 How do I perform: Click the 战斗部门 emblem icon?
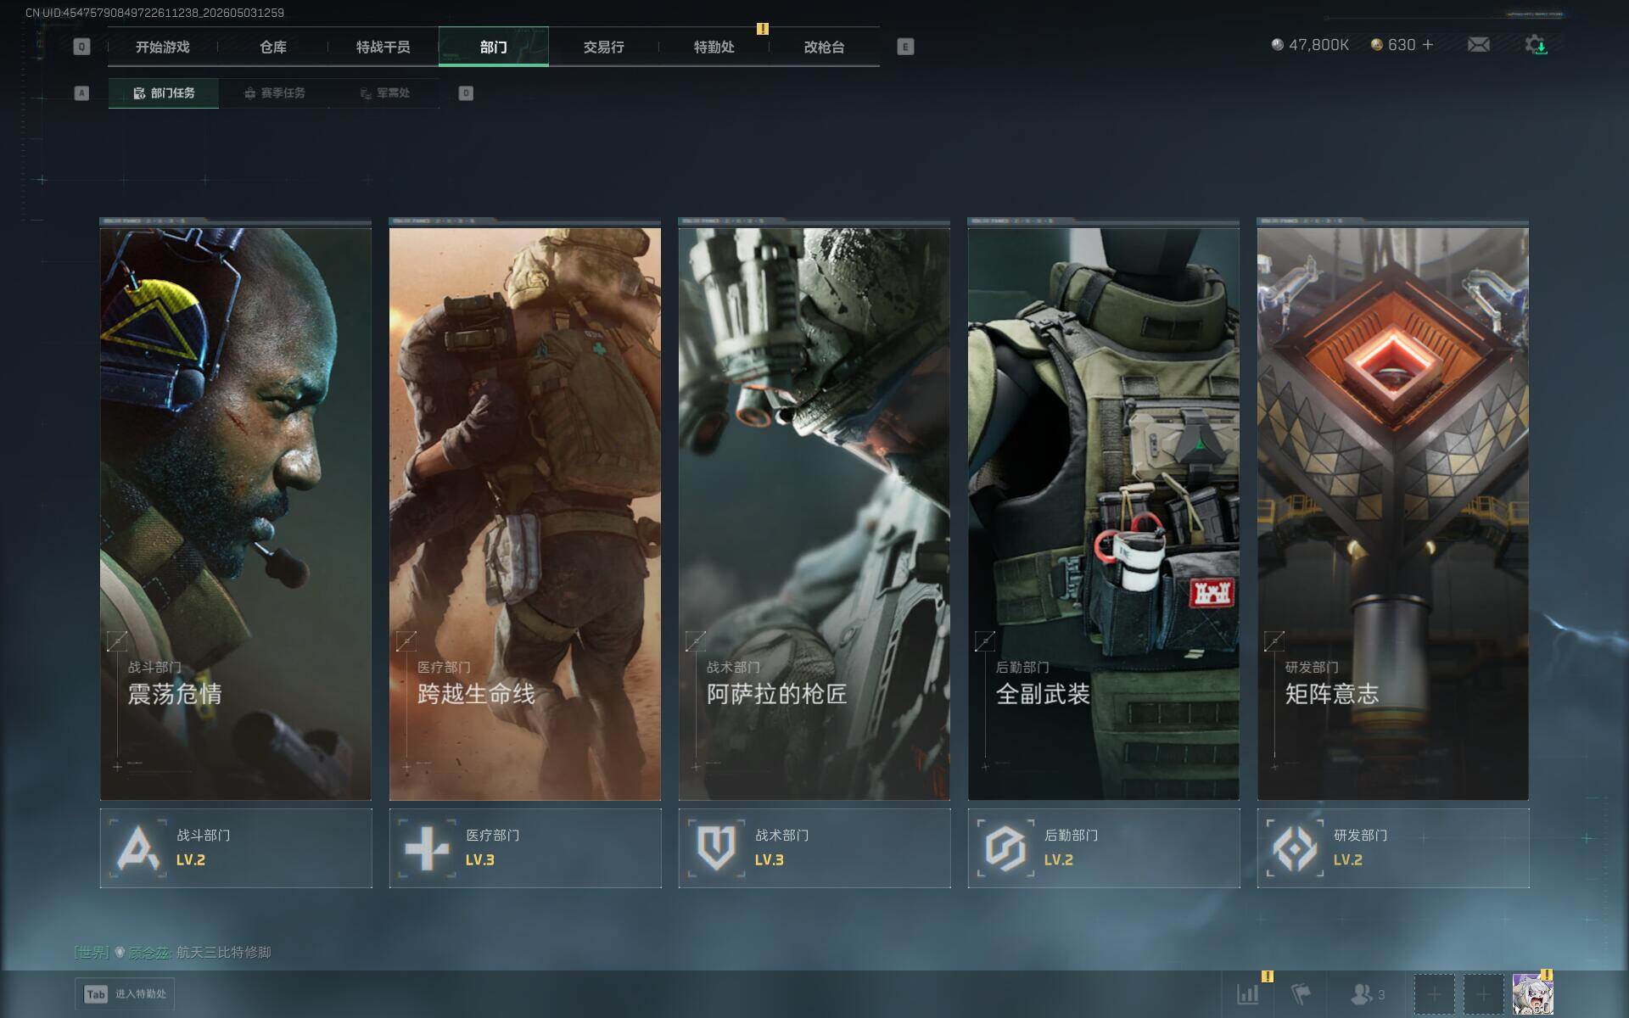(138, 847)
